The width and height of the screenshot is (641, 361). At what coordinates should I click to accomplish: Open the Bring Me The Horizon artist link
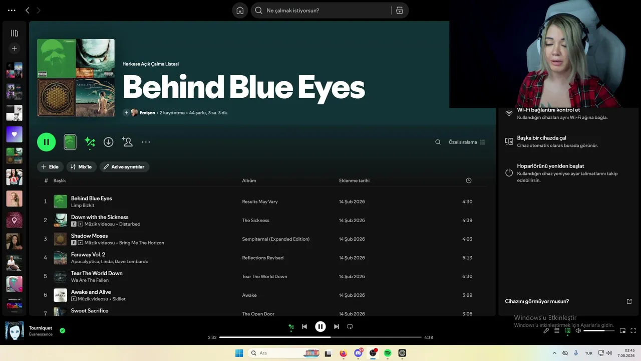coord(142,243)
